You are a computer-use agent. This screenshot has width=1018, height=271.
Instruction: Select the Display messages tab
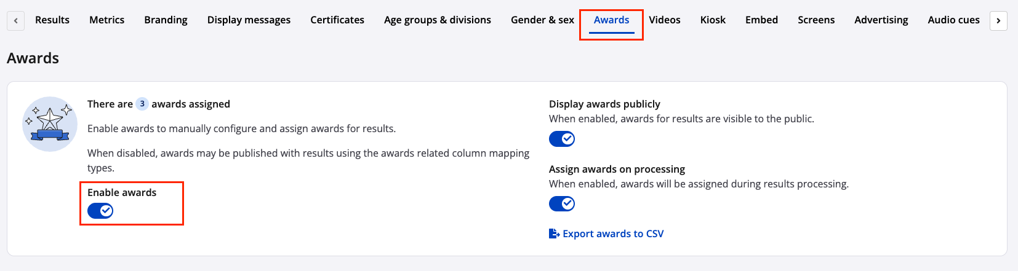(x=249, y=20)
